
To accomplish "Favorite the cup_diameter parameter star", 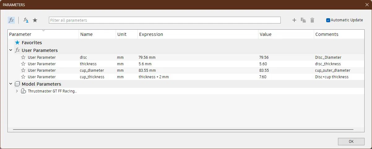I will (x=23, y=70).
